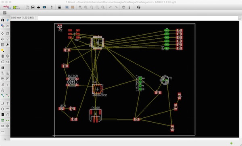Select the Mirror tool
The image size is (242, 146).
coord(3,39)
